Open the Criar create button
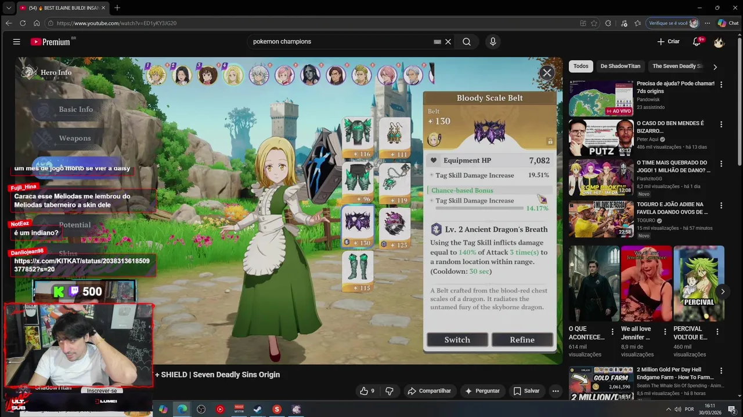This screenshot has width=743, height=417. tap(668, 42)
